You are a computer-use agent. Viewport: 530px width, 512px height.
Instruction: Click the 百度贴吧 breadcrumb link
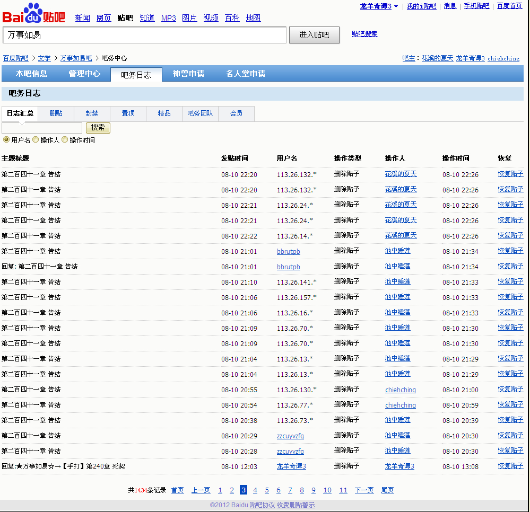15,58
